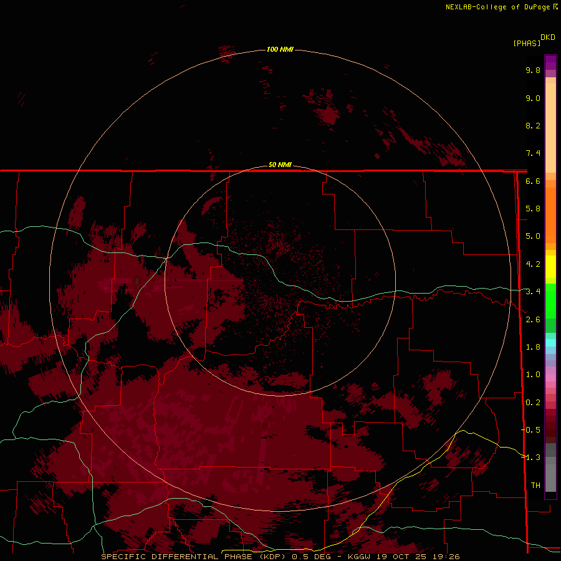
Task: Click the 2.6 value on the color scale
Action: 533,320
